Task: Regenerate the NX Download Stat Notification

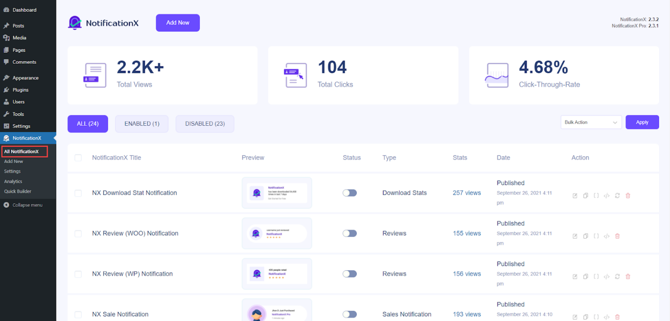Action: point(617,196)
